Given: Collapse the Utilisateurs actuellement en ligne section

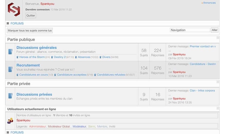Looking at the screenshot, I should pyautogui.click(x=218, y=108).
